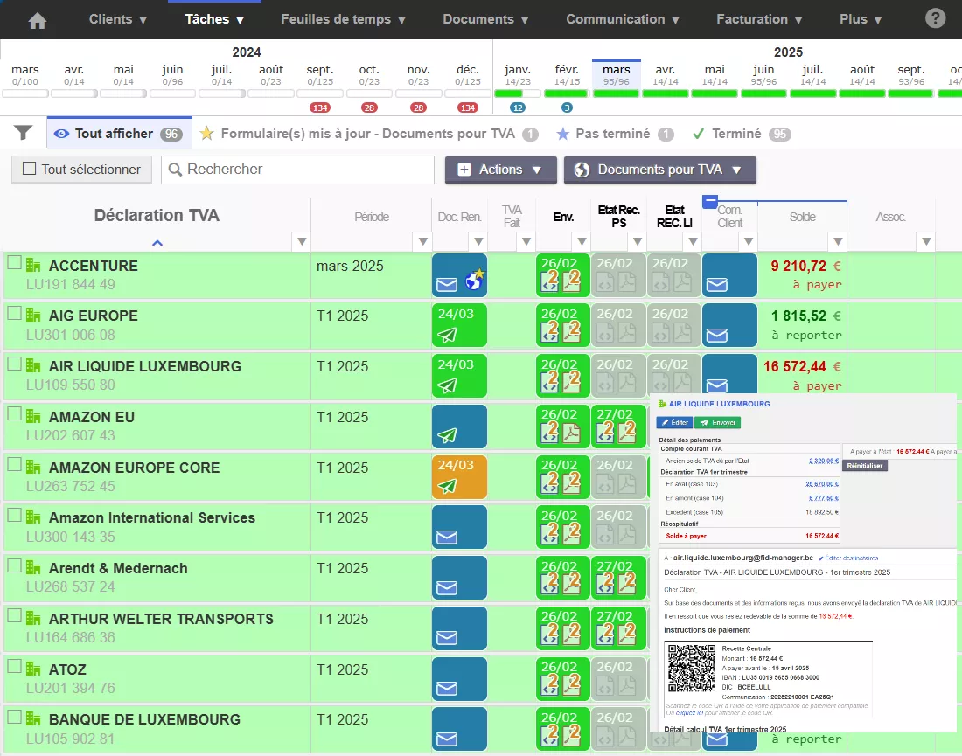Screen dimensions: 962x756
Task: Open the Actions dropdown
Action: [x=500, y=170]
